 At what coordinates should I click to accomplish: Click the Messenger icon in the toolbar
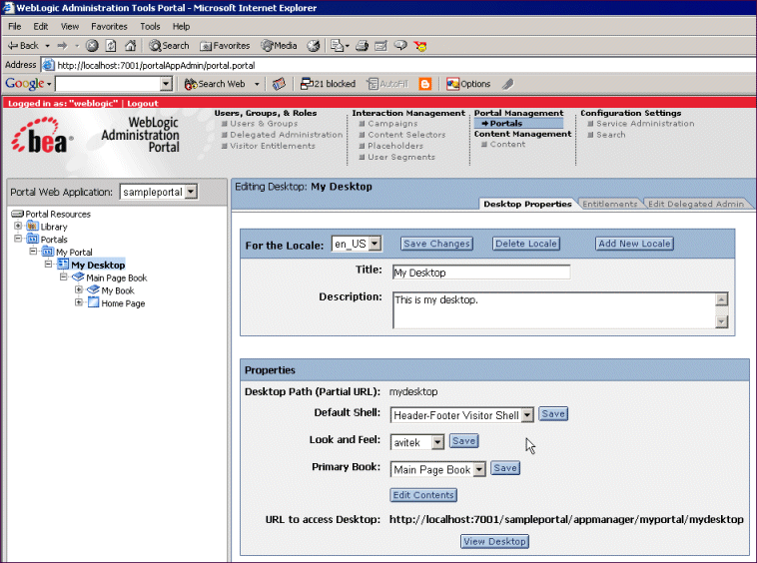[420, 46]
